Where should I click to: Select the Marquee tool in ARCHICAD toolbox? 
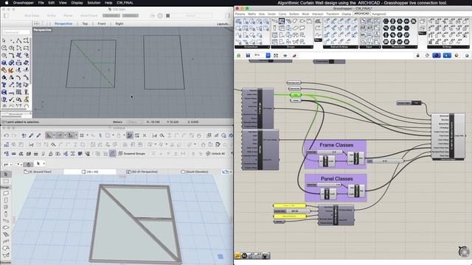pyautogui.click(x=6, y=181)
